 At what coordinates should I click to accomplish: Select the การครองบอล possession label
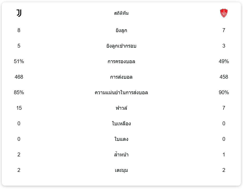point(121,62)
